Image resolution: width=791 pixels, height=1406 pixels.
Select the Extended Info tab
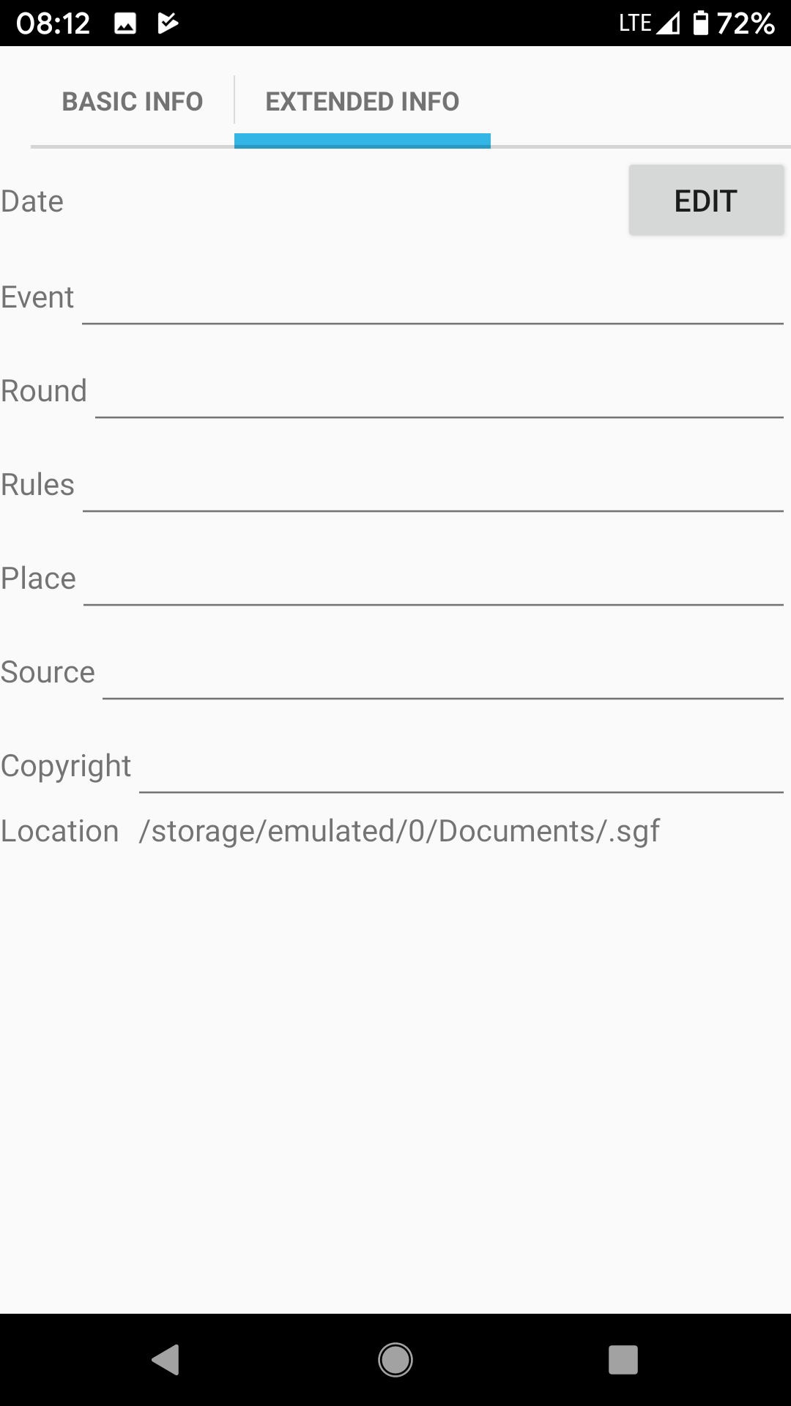pos(362,101)
